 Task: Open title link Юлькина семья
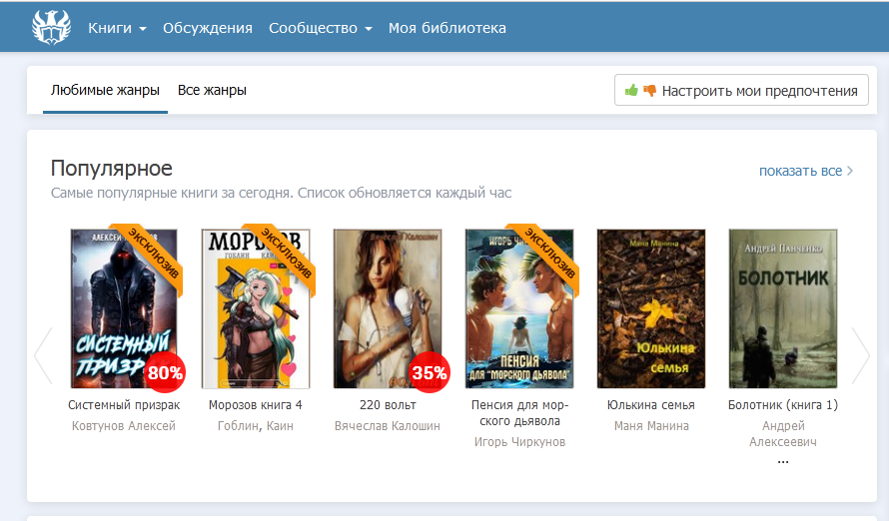(651, 405)
